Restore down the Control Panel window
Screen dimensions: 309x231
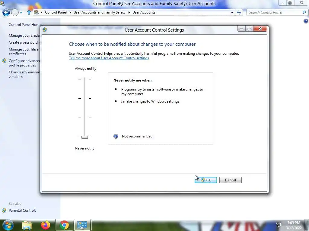(290, 3)
